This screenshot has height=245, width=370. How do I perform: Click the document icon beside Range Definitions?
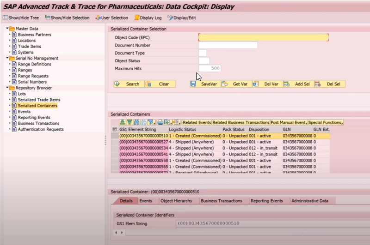click(14, 64)
